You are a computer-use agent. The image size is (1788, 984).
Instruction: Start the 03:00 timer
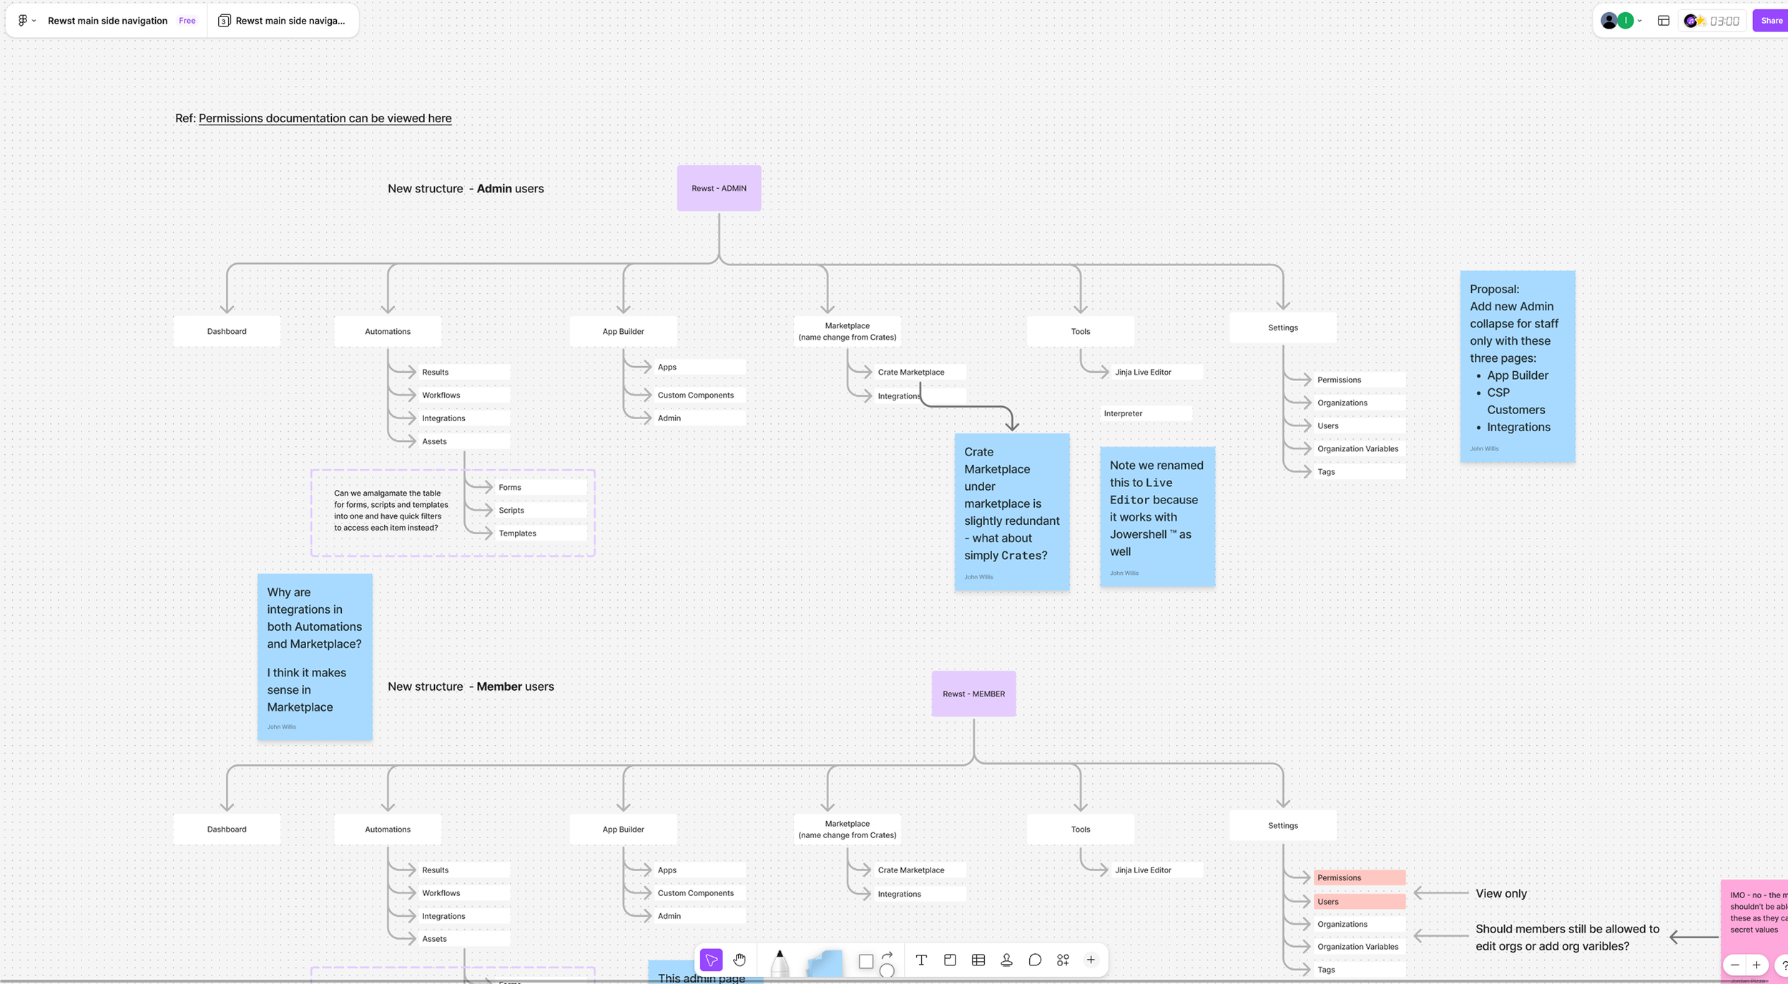(x=1724, y=21)
